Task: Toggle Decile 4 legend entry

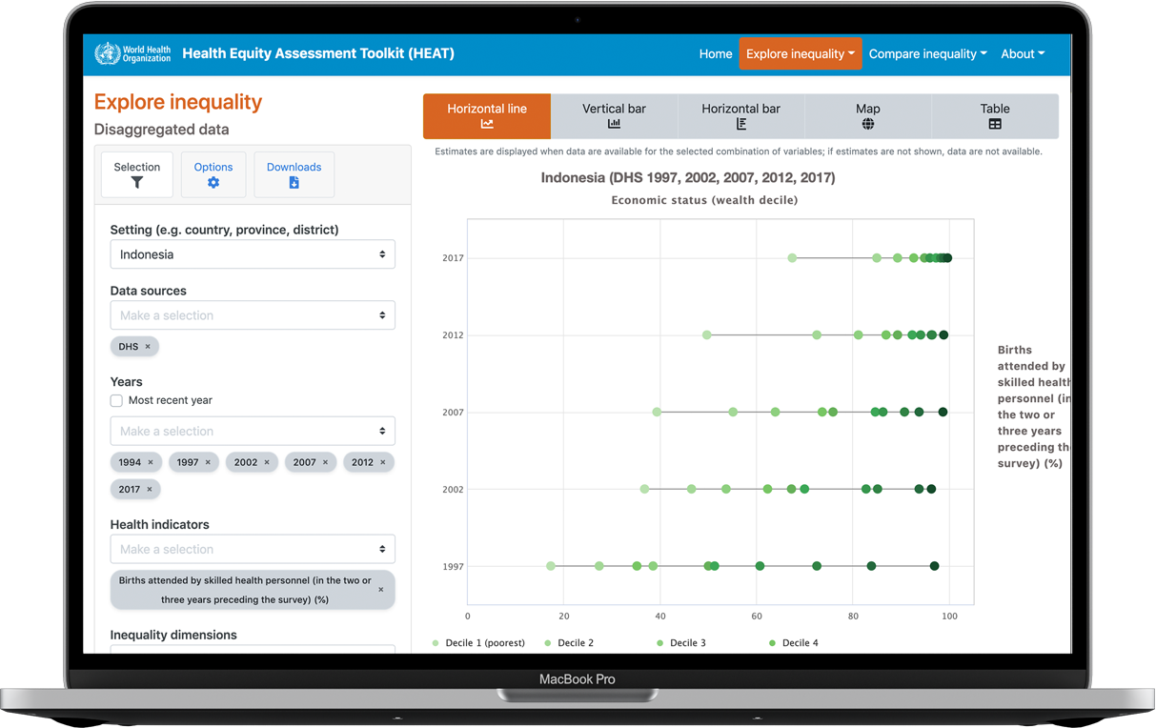Action: pyautogui.click(x=794, y=643)
